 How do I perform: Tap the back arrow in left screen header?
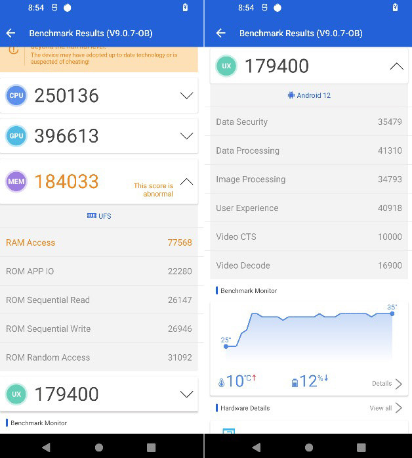click(10, 33)
